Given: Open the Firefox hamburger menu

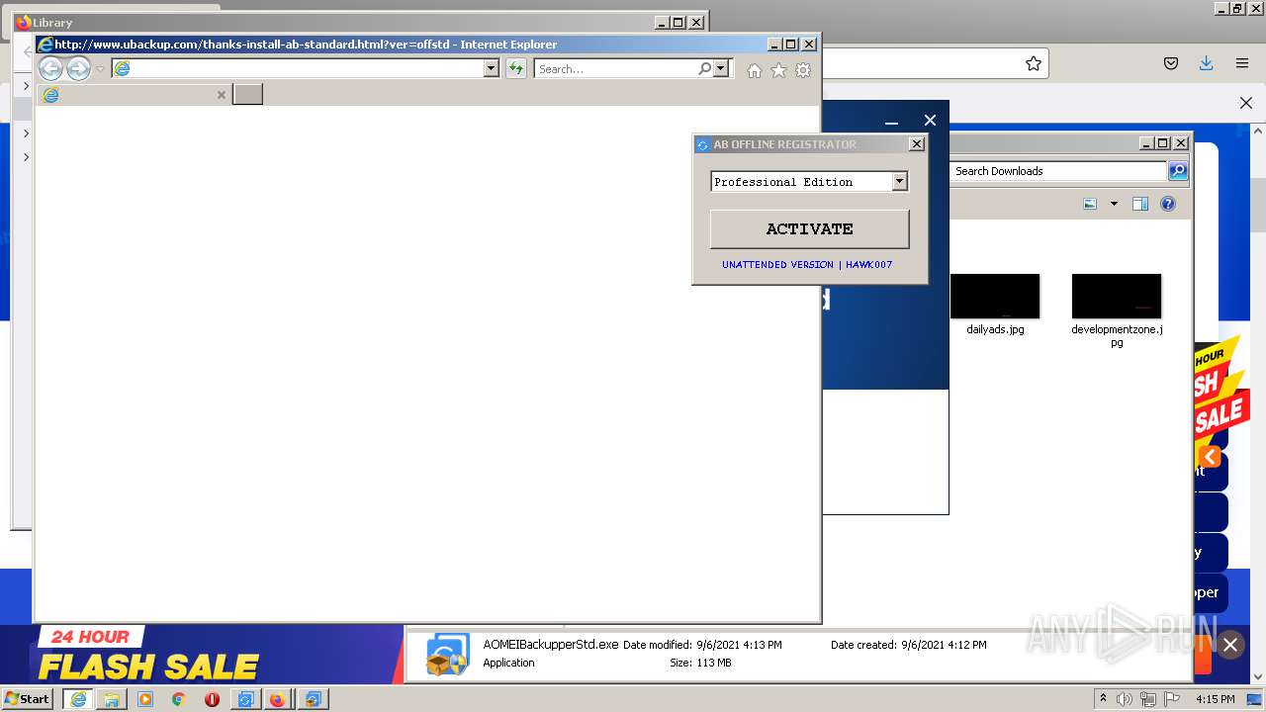Looking at the screenshot, I should pyautogui.click(x=1241, y=63).
